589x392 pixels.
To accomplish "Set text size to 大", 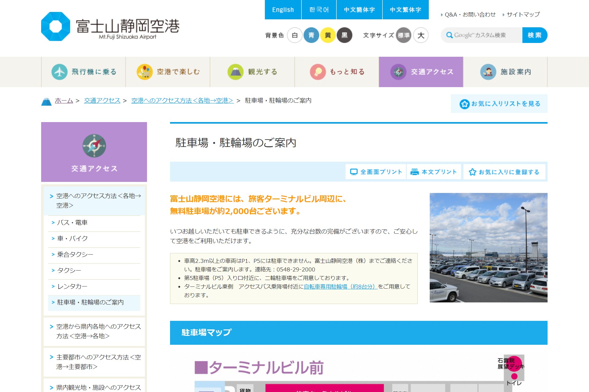I will pos(421,35).
